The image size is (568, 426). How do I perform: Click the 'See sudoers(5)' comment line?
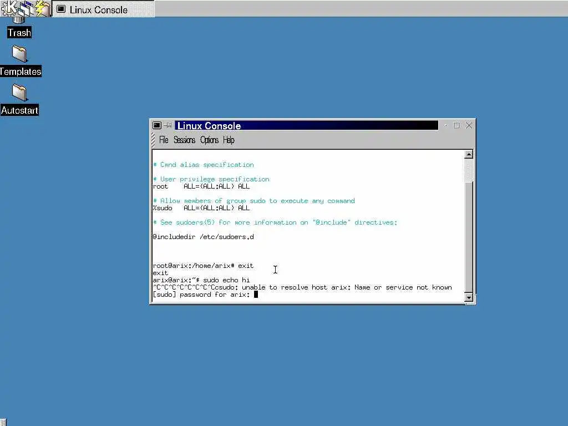click(275, 222)
